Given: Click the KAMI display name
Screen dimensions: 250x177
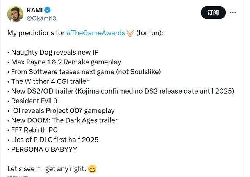Looking at the screenshot, I should pyautogui.click(x=35, y=11).
